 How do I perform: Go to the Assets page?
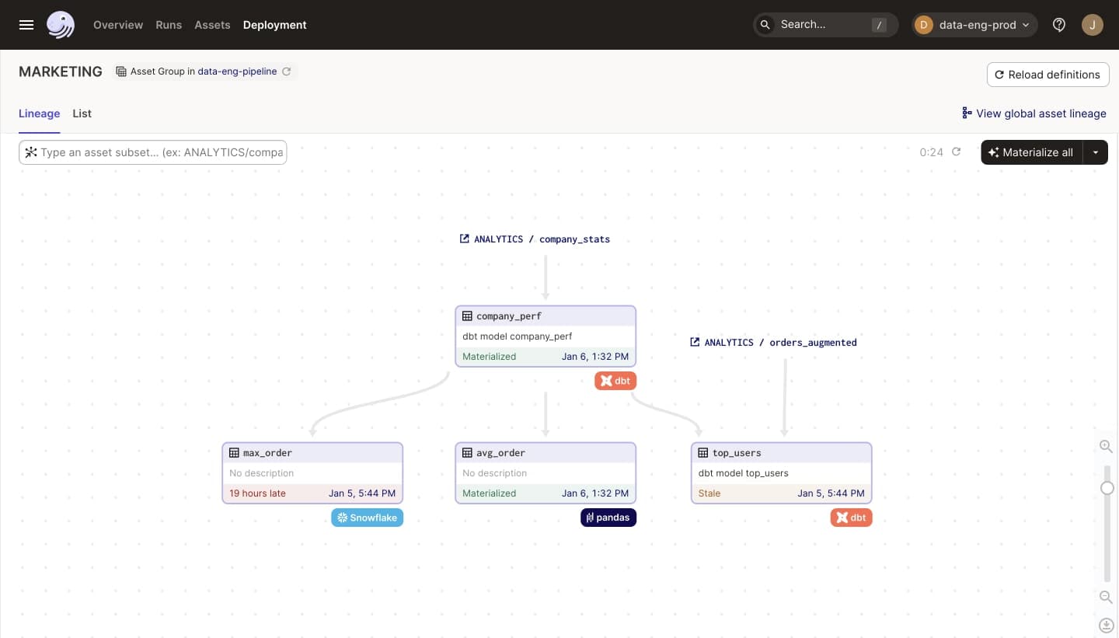tap(212, 25)
